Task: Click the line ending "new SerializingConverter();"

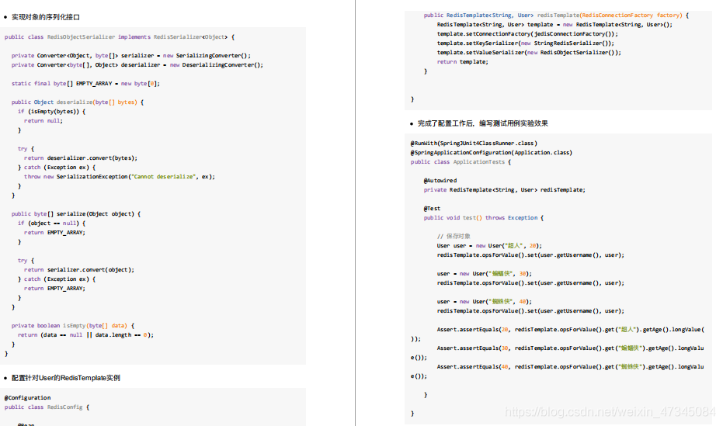Action: tap(131, 56)
